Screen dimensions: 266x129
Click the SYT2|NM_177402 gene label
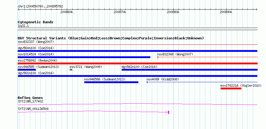tap(30, 101)
